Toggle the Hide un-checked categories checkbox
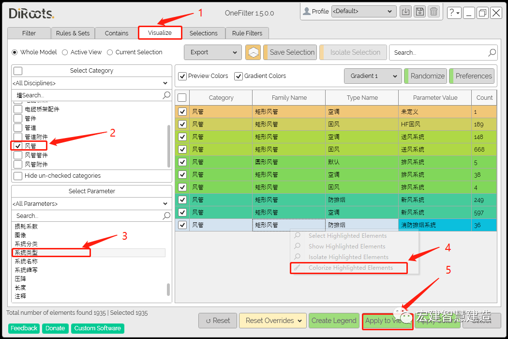Viewport: 508px width, 339px height. 18,176
